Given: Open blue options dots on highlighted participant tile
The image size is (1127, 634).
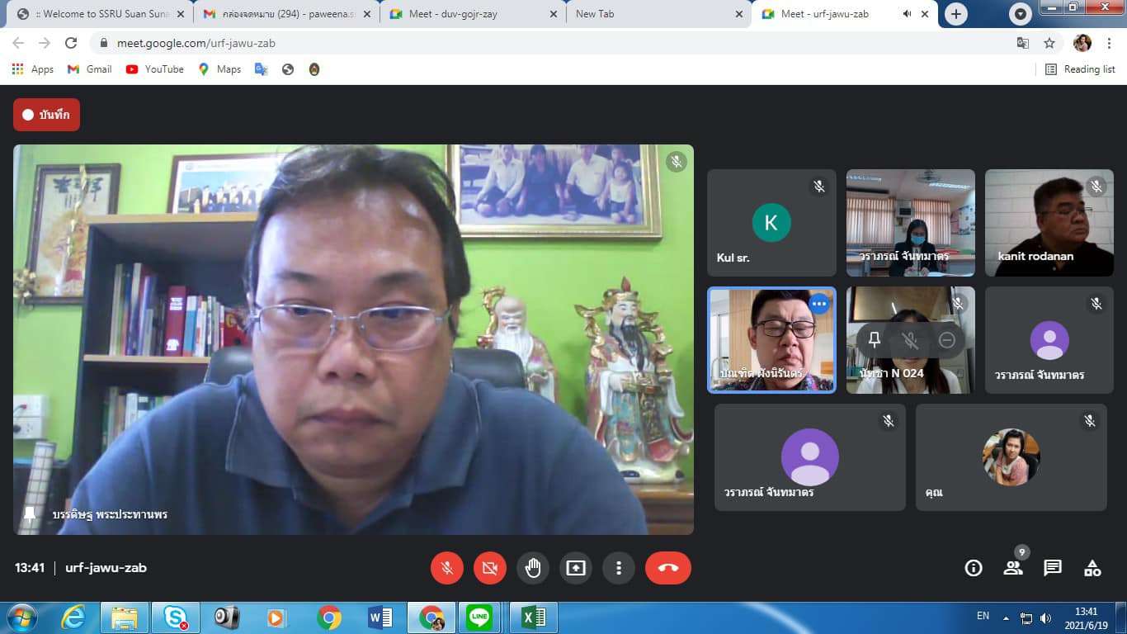Looking at the screenshot, I should (x=818, y=304).
